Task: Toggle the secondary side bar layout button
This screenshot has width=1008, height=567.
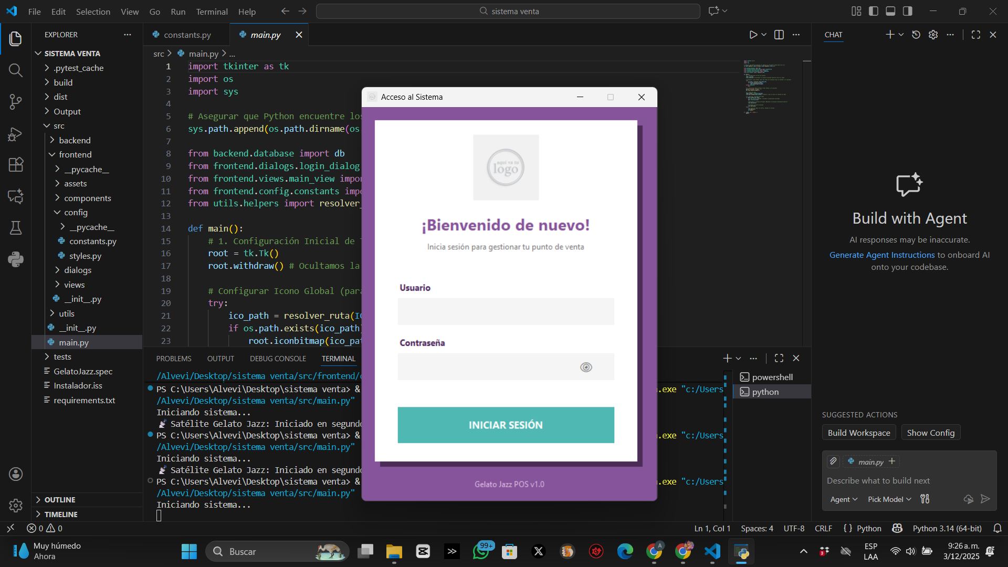Action: coord(907,11)
